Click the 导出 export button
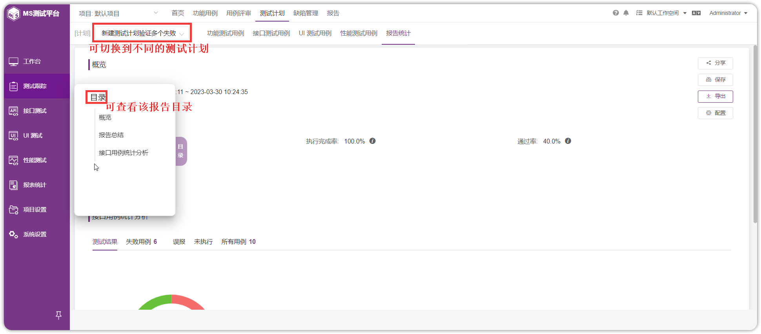This screenshot has width=761, height=334. click(715, 96)
